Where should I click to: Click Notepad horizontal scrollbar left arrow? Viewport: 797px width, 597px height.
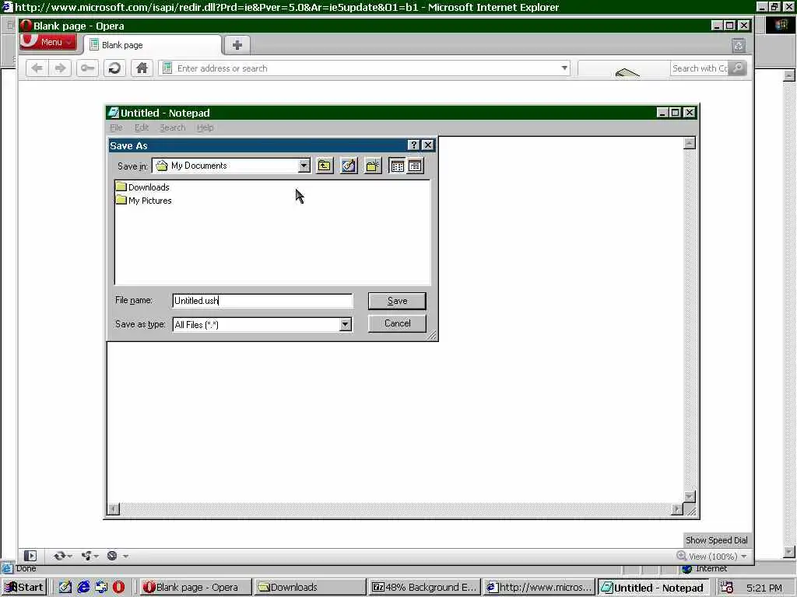coord(114,508)
